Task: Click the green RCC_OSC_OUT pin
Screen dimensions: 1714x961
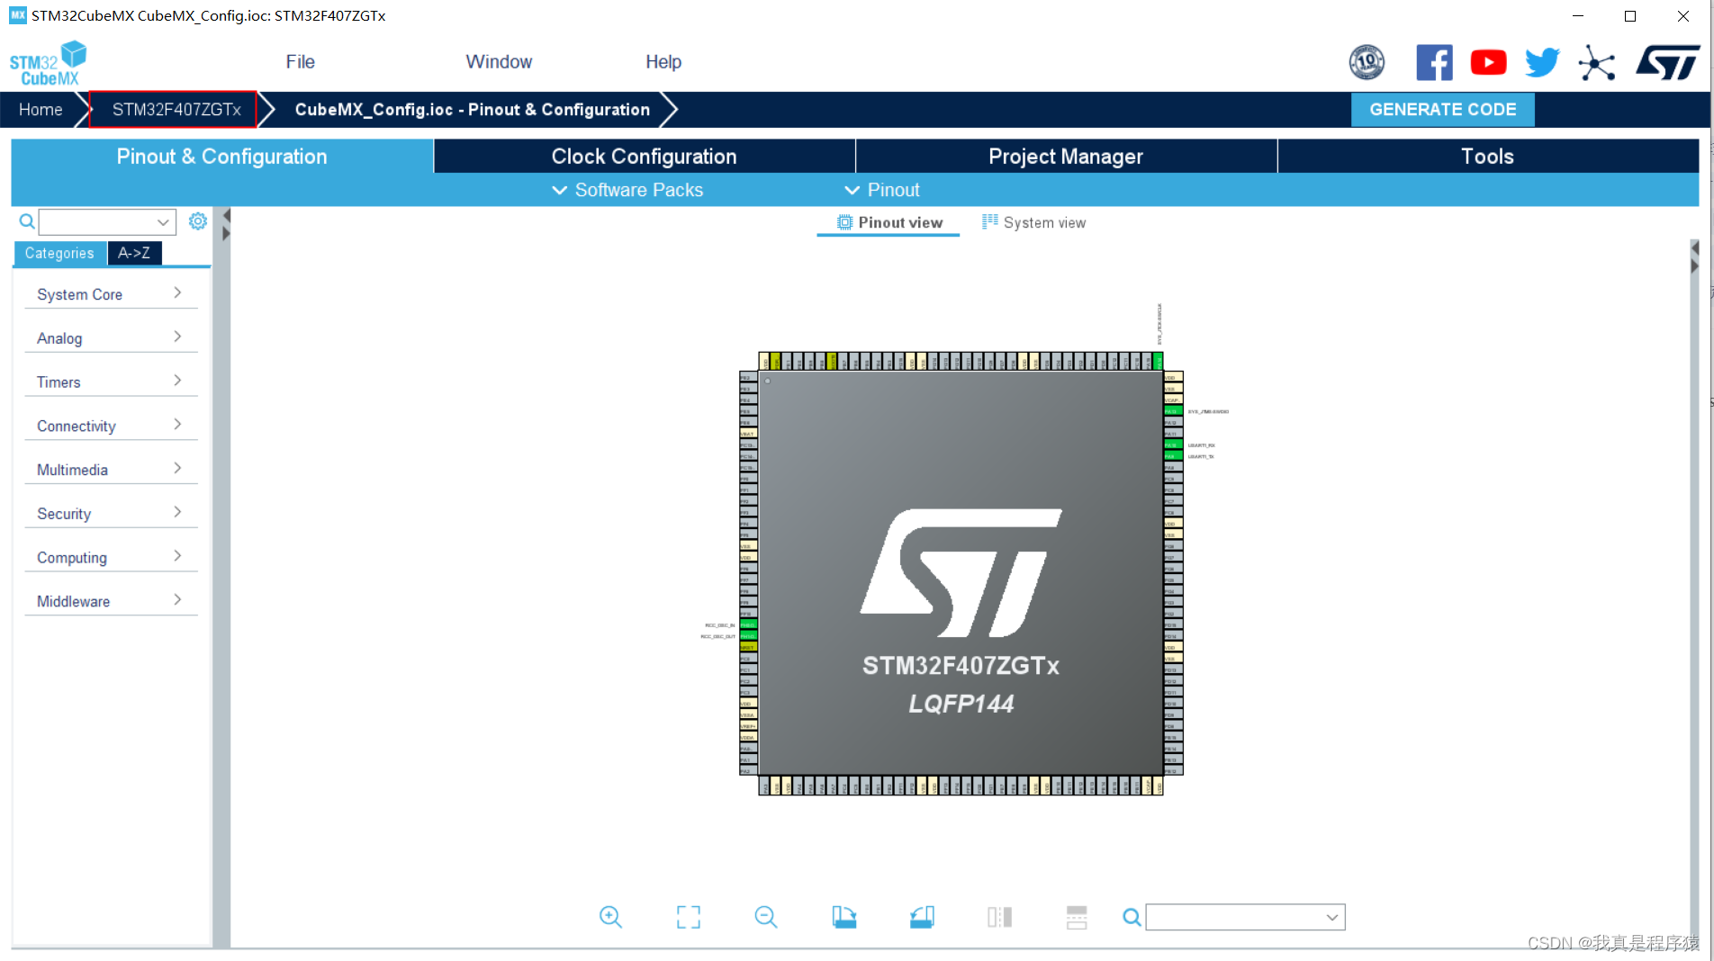Action: (x=747, y=636)
